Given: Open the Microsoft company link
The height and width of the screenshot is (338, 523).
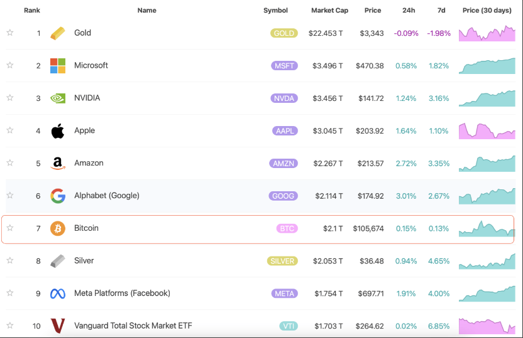Looking at the screenshot, I should coord(91,65).
